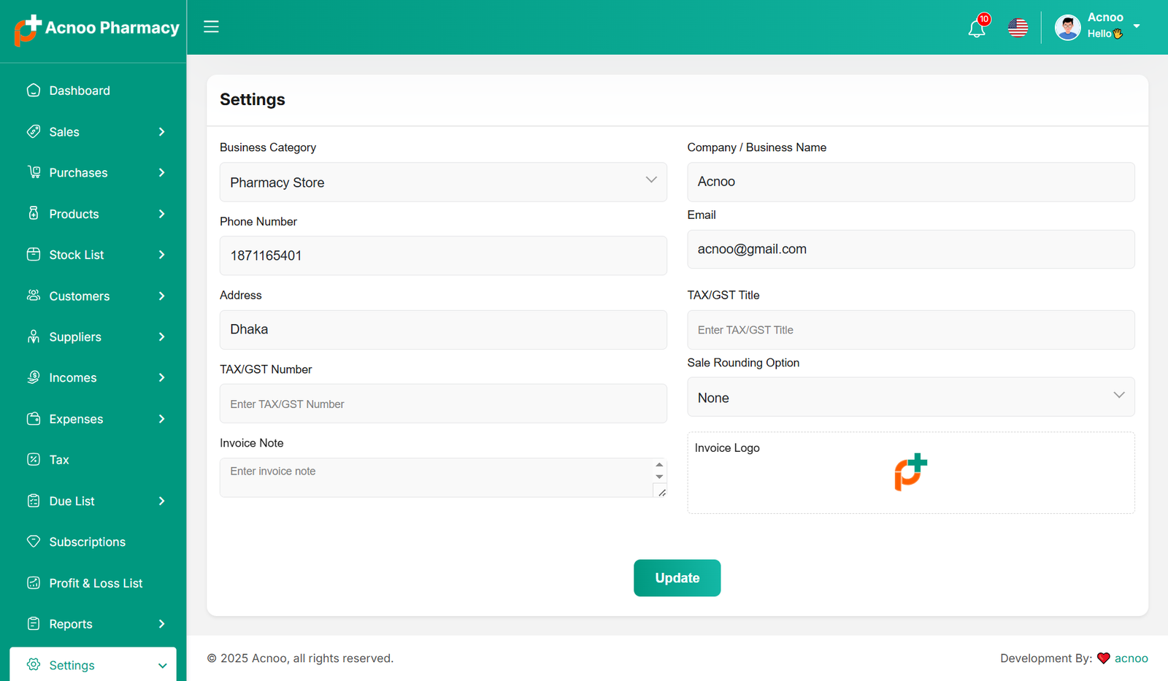Open the Profit & Loss List page
This screenshot has width=1168, height=681.
96,583
